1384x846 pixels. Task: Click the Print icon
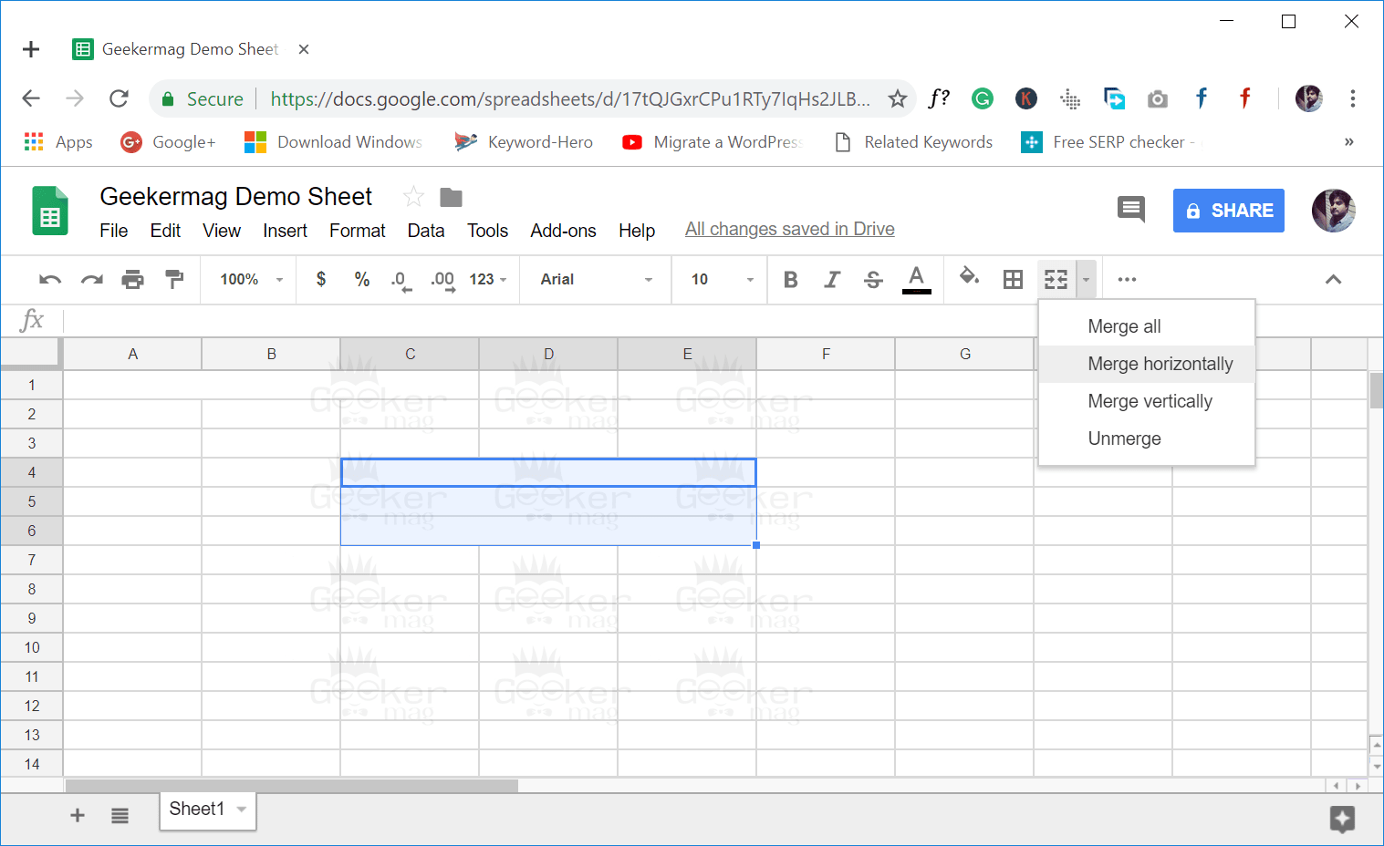(x=133, y=280)
